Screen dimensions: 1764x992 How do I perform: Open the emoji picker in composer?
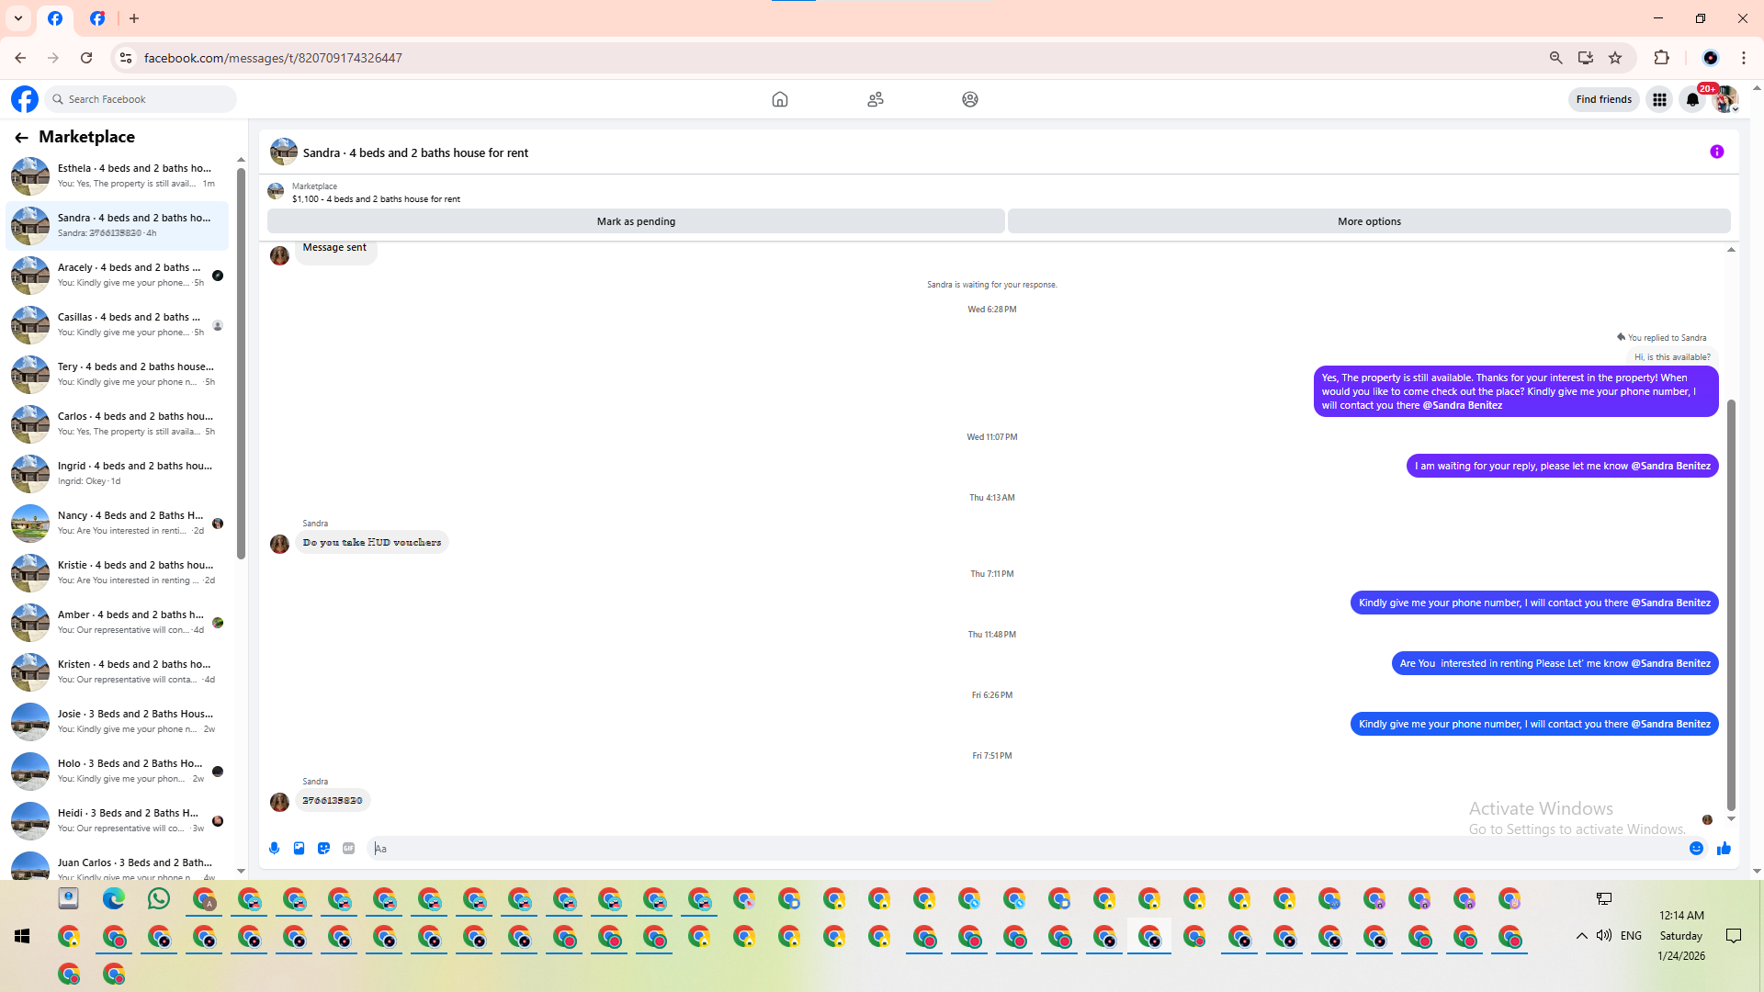click(1696, 849)
